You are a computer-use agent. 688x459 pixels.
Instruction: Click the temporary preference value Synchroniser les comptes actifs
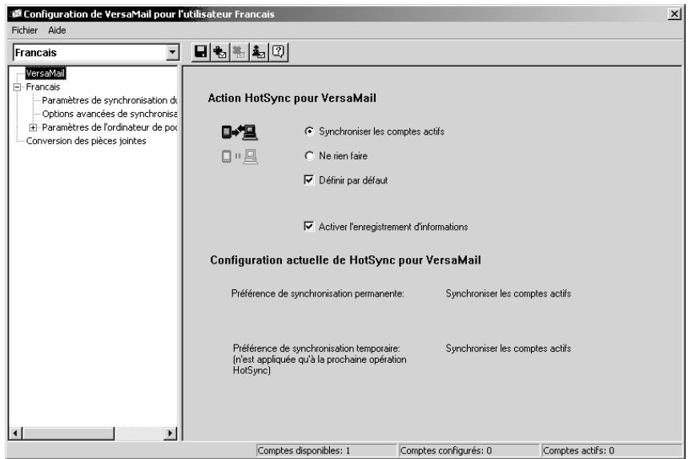[x=508, y=348]
